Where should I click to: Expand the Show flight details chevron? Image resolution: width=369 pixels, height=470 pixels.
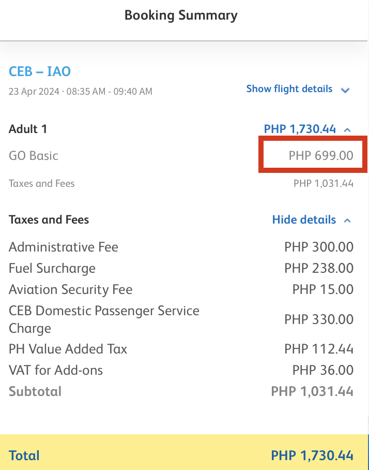[x=345, y=90]
